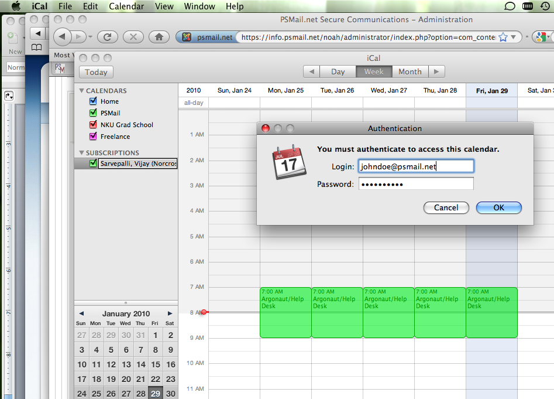Confirm authentication with the OK button
554x399 pixels.
[x=499, y=207]
